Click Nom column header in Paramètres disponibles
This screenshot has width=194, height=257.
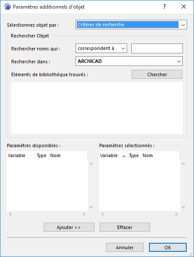tap(68, 155)
